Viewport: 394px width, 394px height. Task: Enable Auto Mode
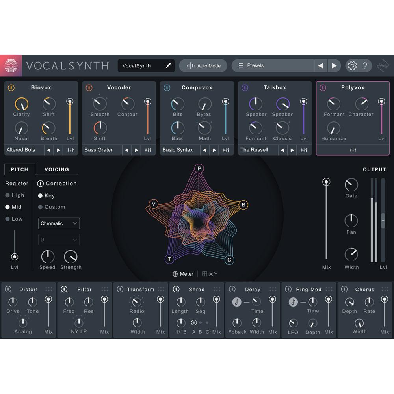(203, 65)
